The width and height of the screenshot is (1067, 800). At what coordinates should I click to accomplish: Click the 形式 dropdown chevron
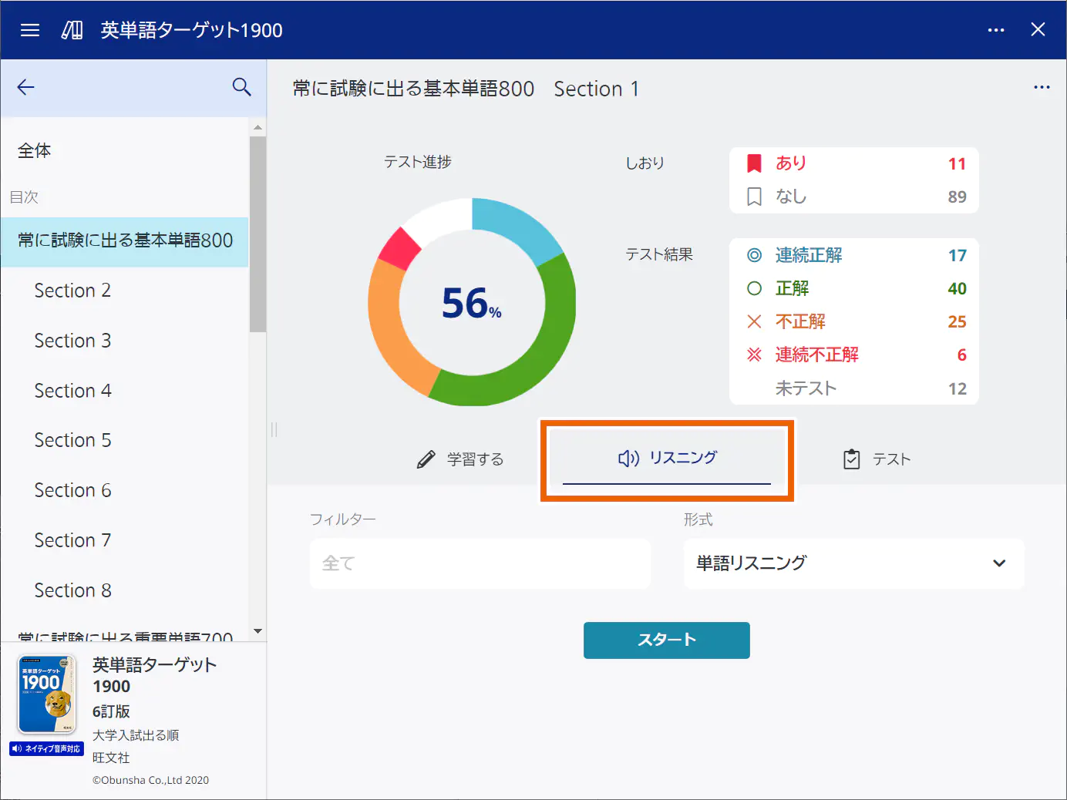coord(999,563)
